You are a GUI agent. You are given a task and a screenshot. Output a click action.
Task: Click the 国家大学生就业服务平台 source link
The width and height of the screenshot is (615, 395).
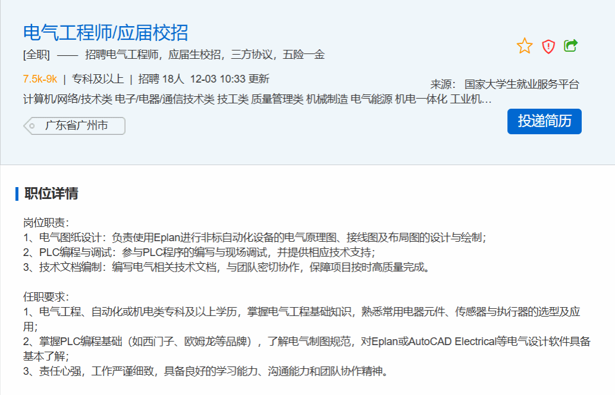522,84
